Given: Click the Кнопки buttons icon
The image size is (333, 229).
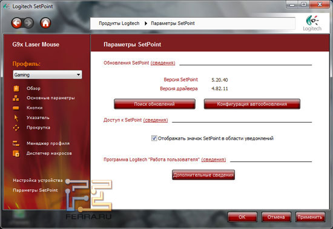Looking at the screenshot, I should pyautogui.click(x=16, y=108).
